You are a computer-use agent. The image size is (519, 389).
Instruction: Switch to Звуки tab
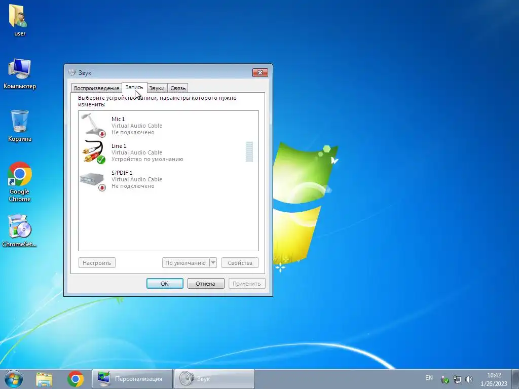tap(157, 88)
